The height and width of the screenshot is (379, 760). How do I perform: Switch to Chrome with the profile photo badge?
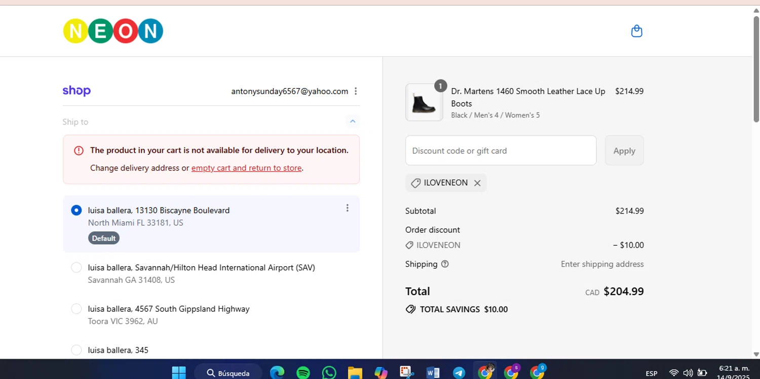[485, 372]
